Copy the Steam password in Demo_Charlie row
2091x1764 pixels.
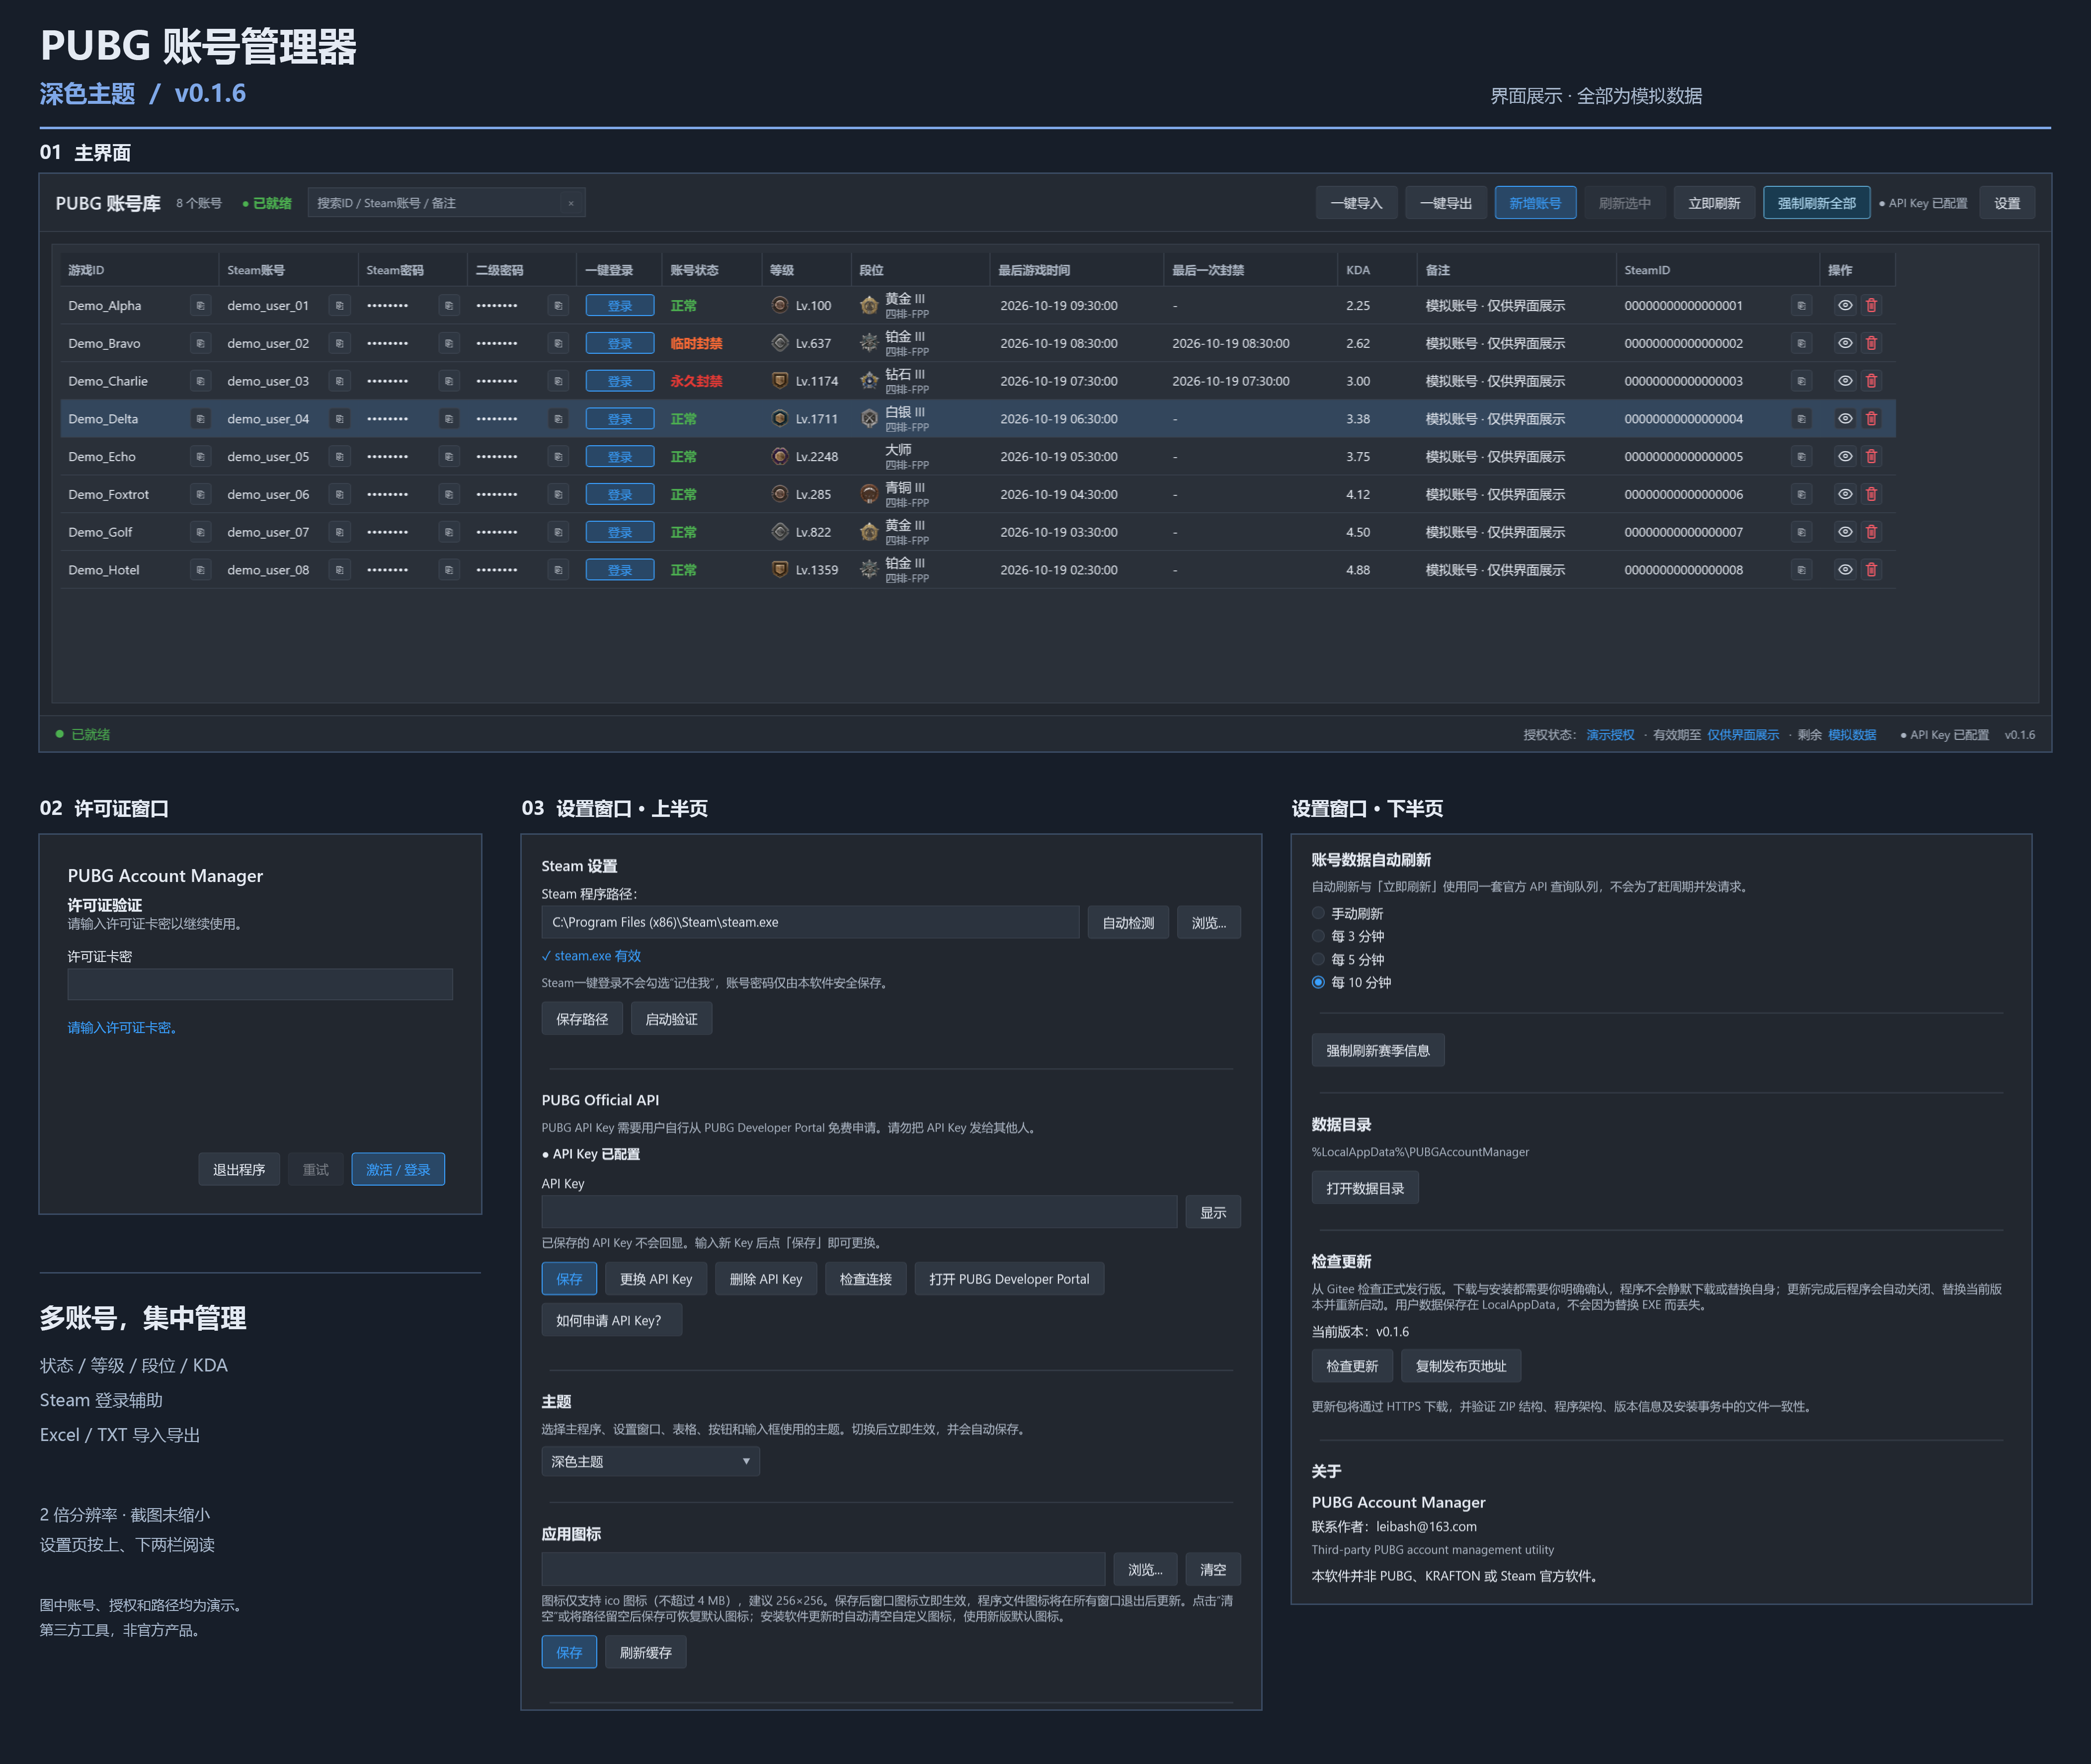(x=449, y=382)
